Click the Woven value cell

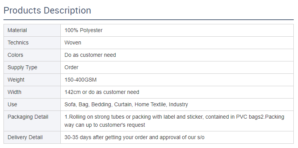pos(177,43)
